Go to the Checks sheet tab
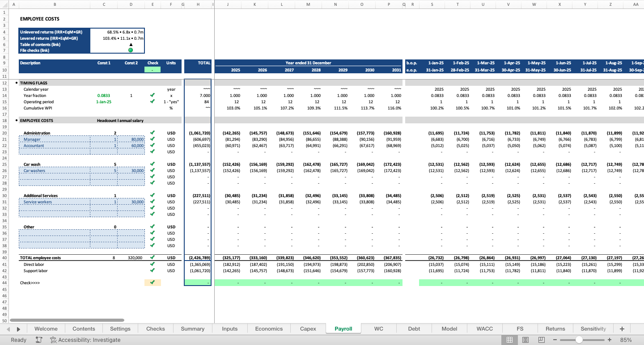Screen dimensions: 644x345 pos(156,329)
